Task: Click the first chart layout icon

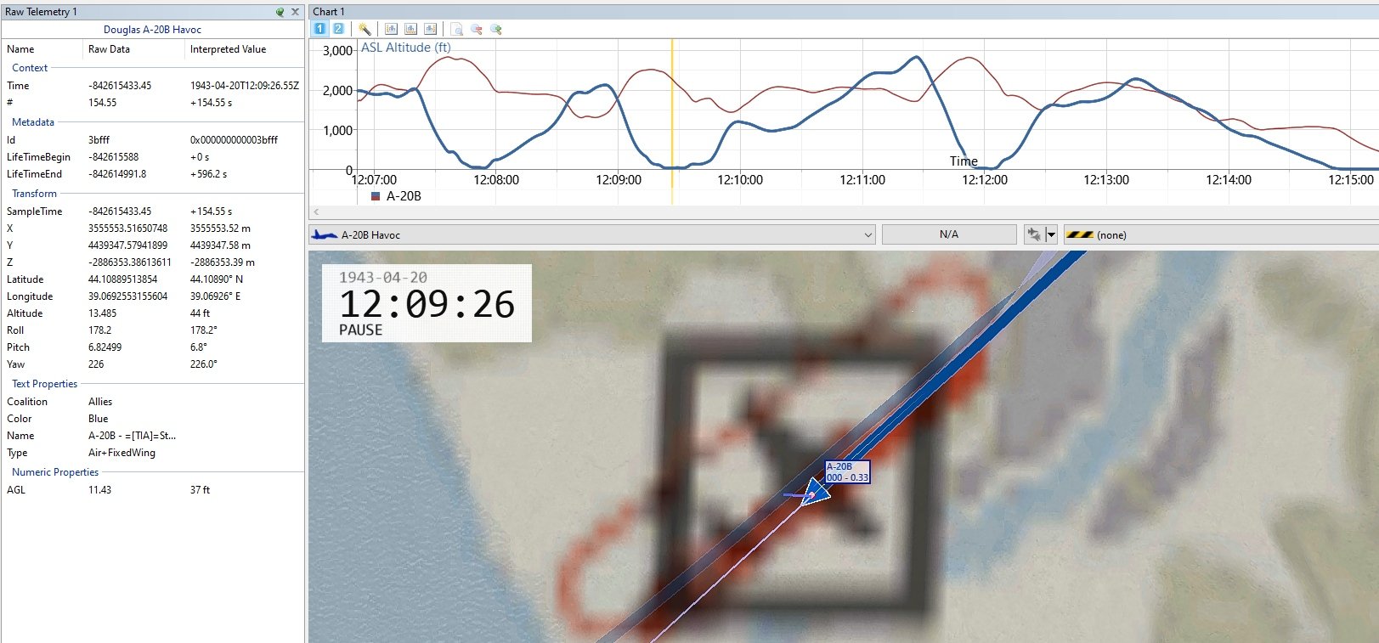Action: point(392,29)
